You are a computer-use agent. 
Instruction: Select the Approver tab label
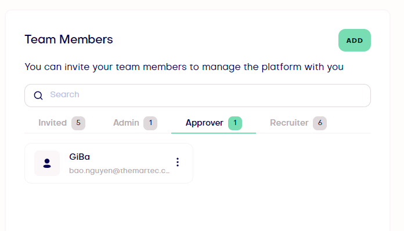(x=204, y=123)
